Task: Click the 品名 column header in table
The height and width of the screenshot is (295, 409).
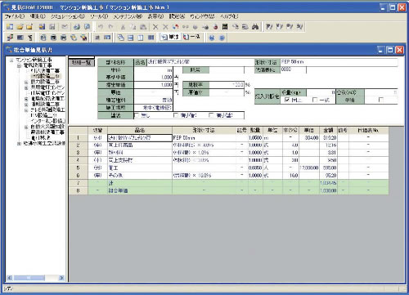Action: coord(140,130)
